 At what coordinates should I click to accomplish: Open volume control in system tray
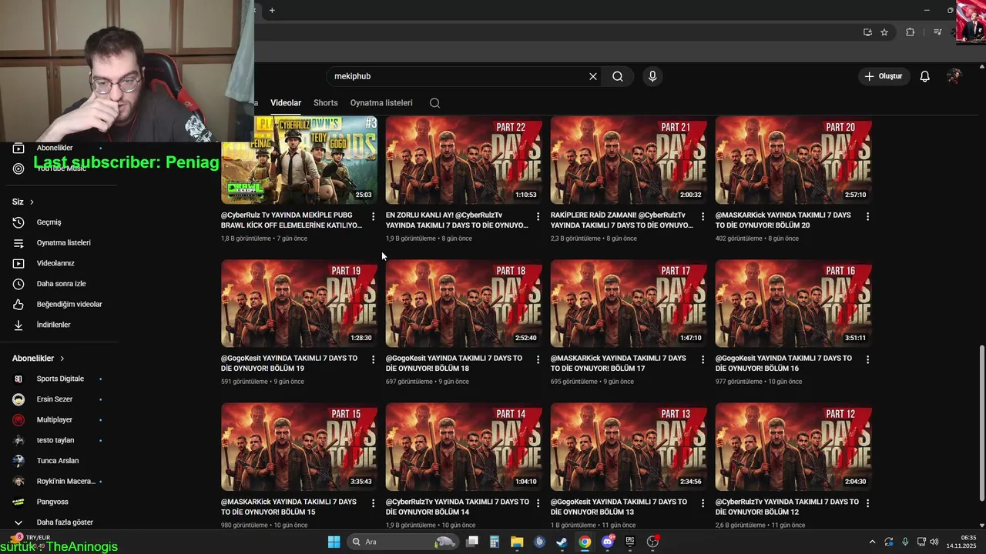[x=934, y=542]
